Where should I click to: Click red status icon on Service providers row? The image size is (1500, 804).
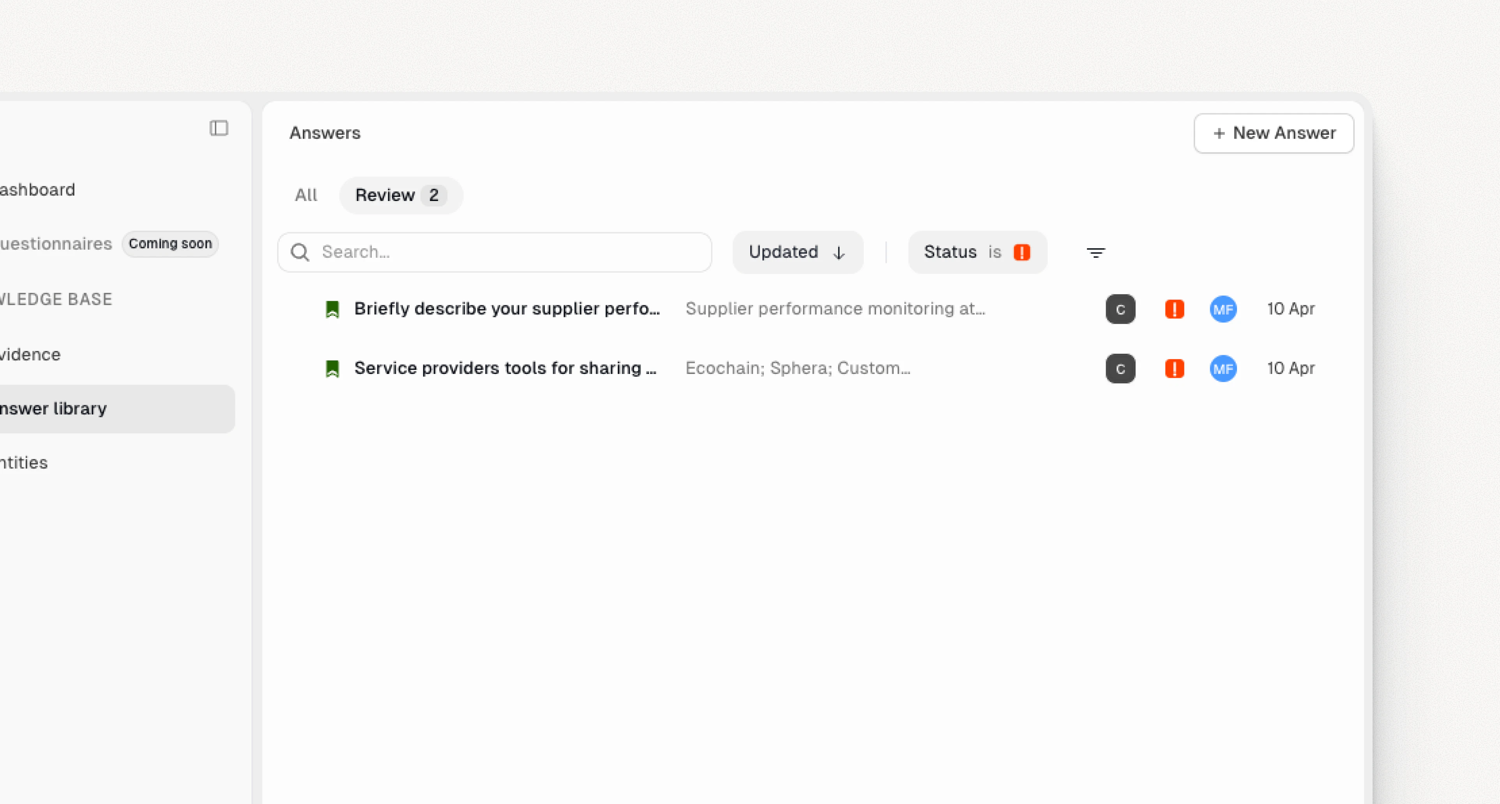tap(1174, 368)
